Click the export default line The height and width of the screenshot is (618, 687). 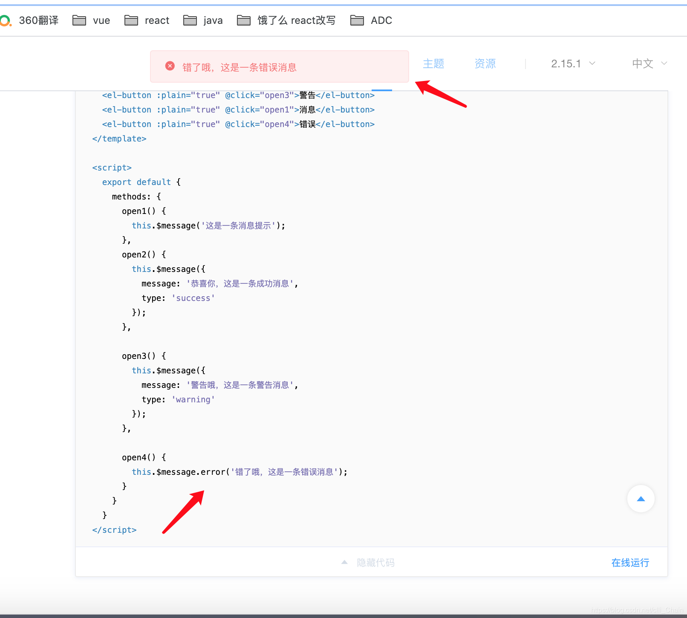(x=141, y=182)
